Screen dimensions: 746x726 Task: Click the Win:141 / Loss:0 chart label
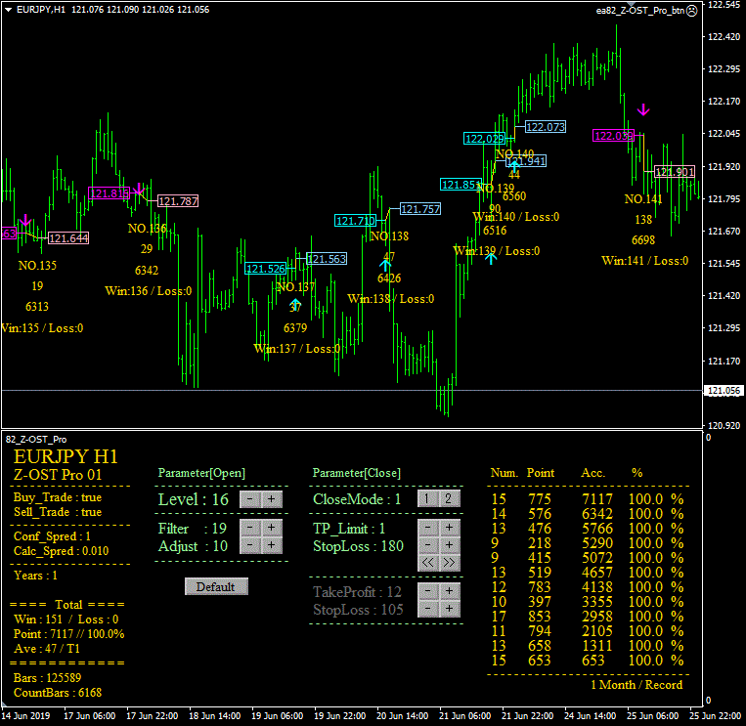tap(644, 261)
